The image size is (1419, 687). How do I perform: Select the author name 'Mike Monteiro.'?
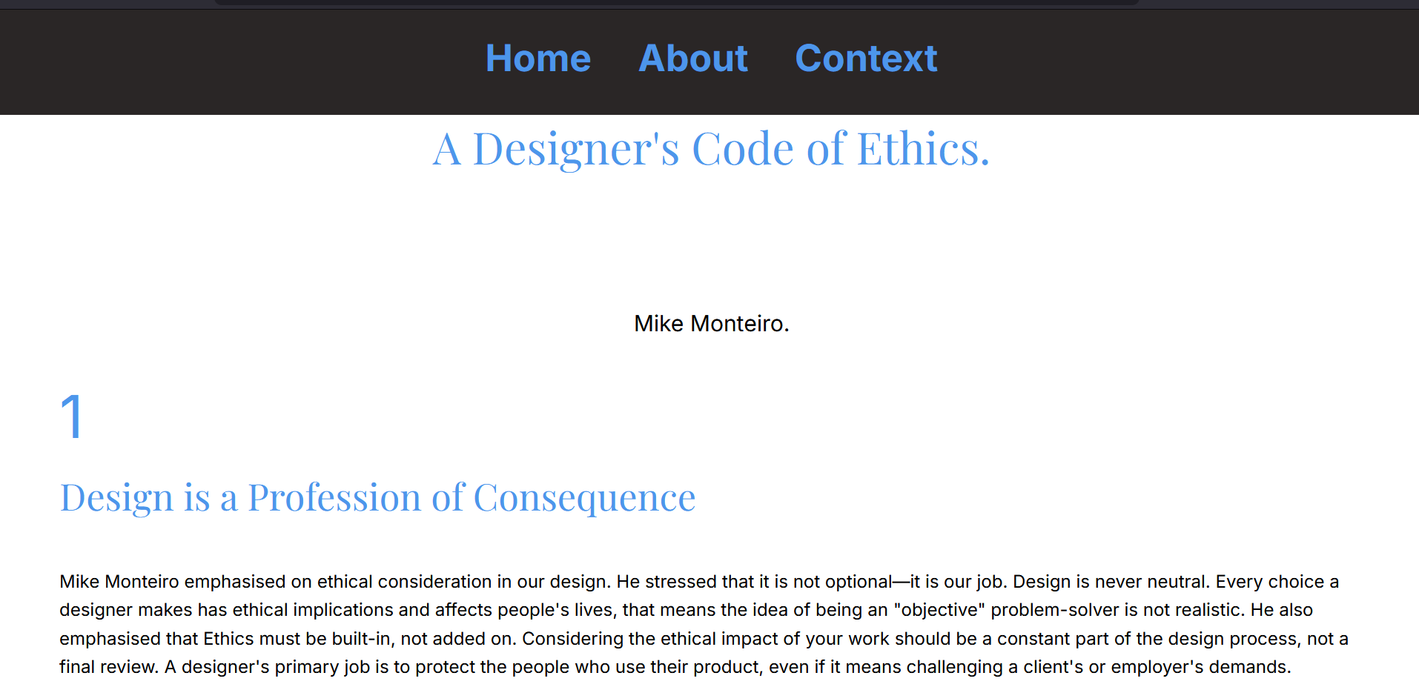click(x=710, y=324)
